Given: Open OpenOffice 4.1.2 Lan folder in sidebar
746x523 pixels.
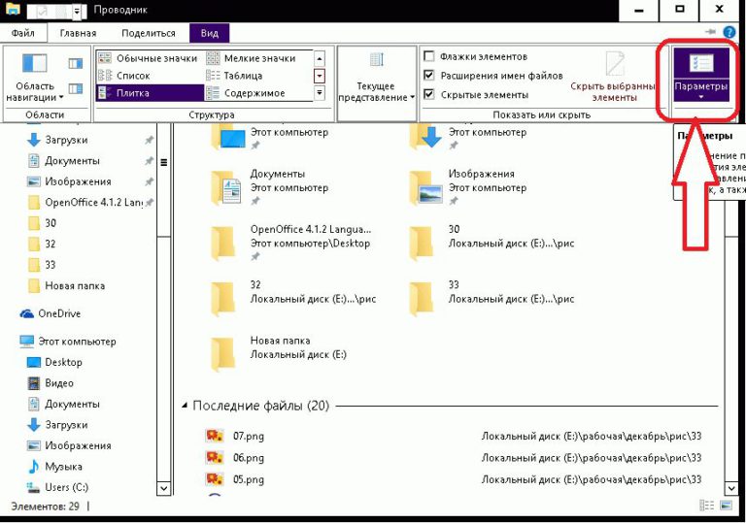Looking at the screenshot, I should (x=85, y=203).
